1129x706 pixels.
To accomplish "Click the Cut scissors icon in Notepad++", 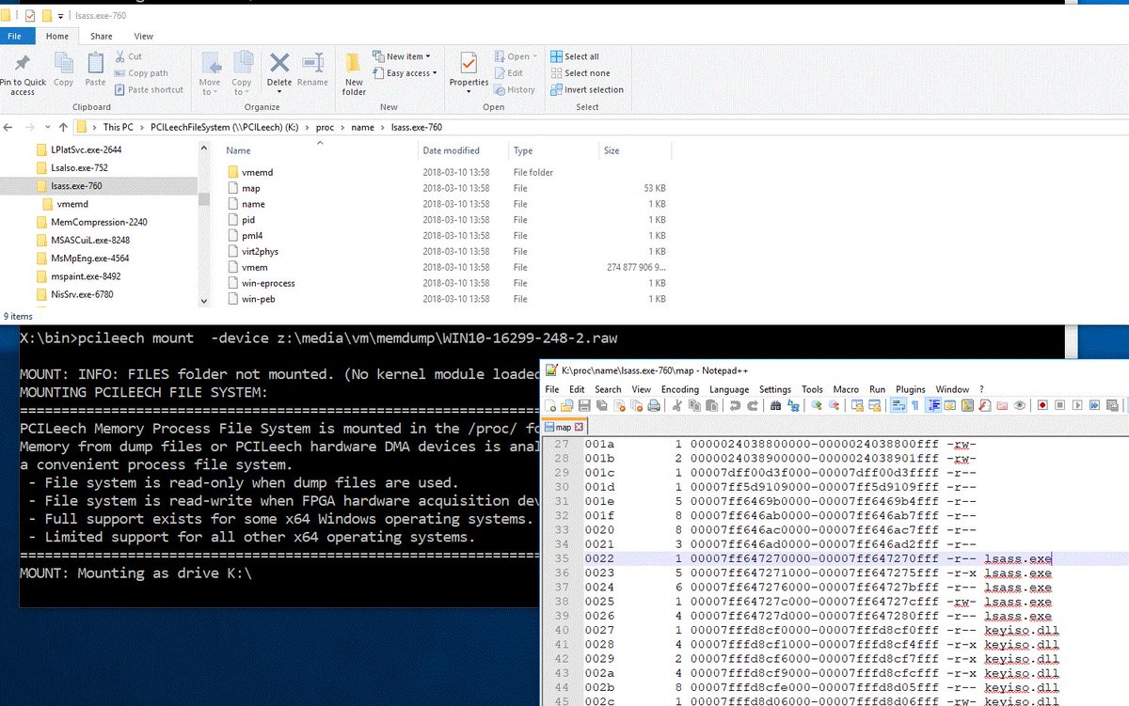I will click(x=678, y=406).
